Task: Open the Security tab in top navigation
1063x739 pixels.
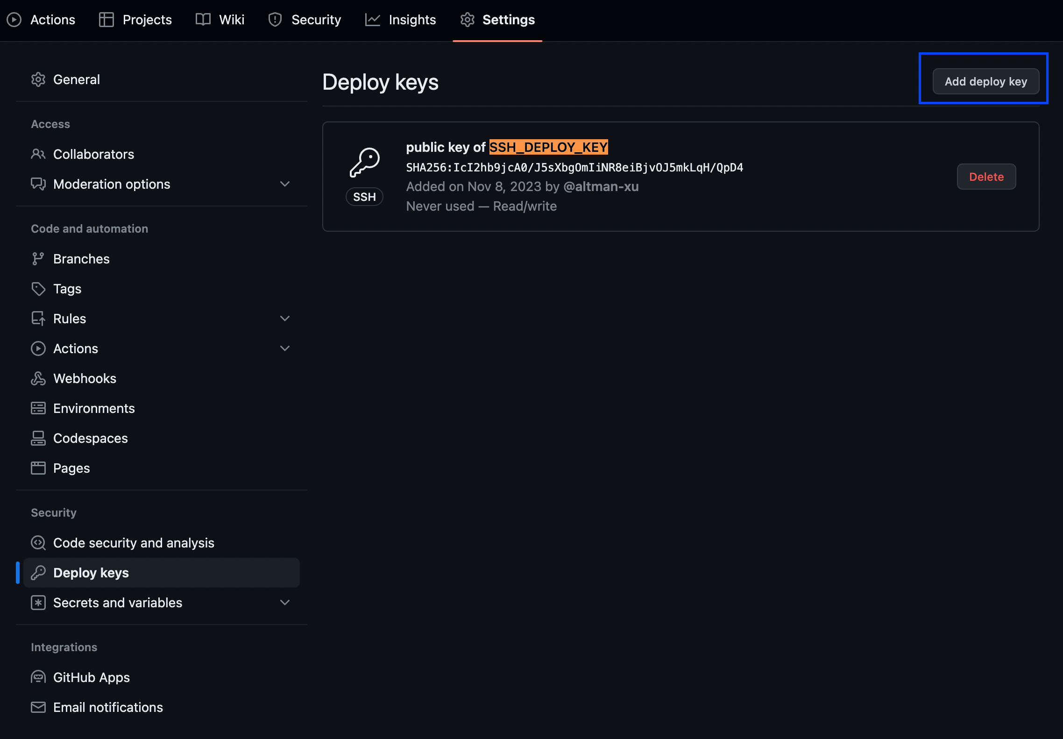Action: (305, 20)
